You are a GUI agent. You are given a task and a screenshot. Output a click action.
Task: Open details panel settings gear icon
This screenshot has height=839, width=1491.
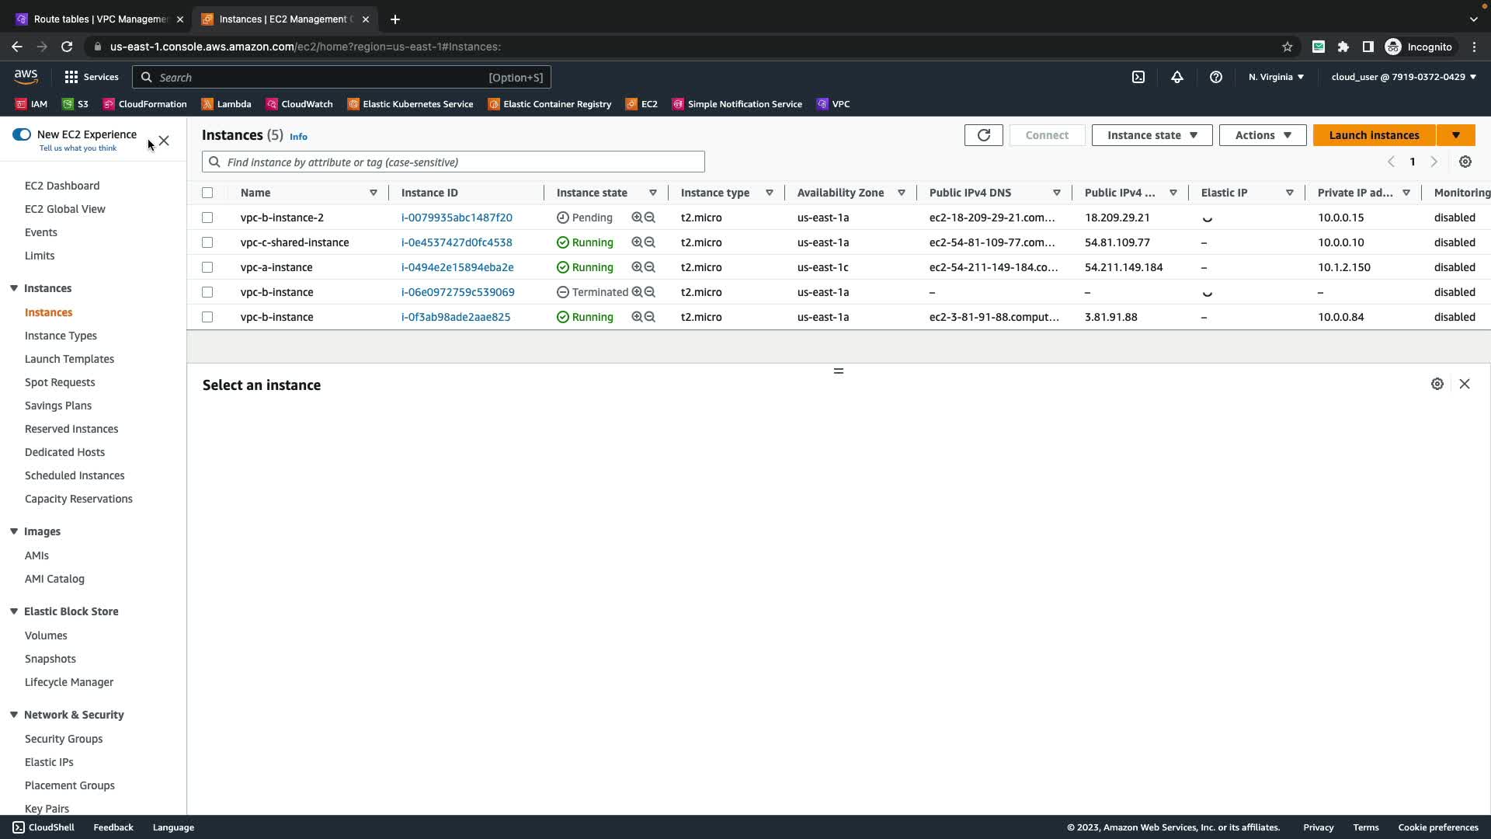[x=1437, y=385]
